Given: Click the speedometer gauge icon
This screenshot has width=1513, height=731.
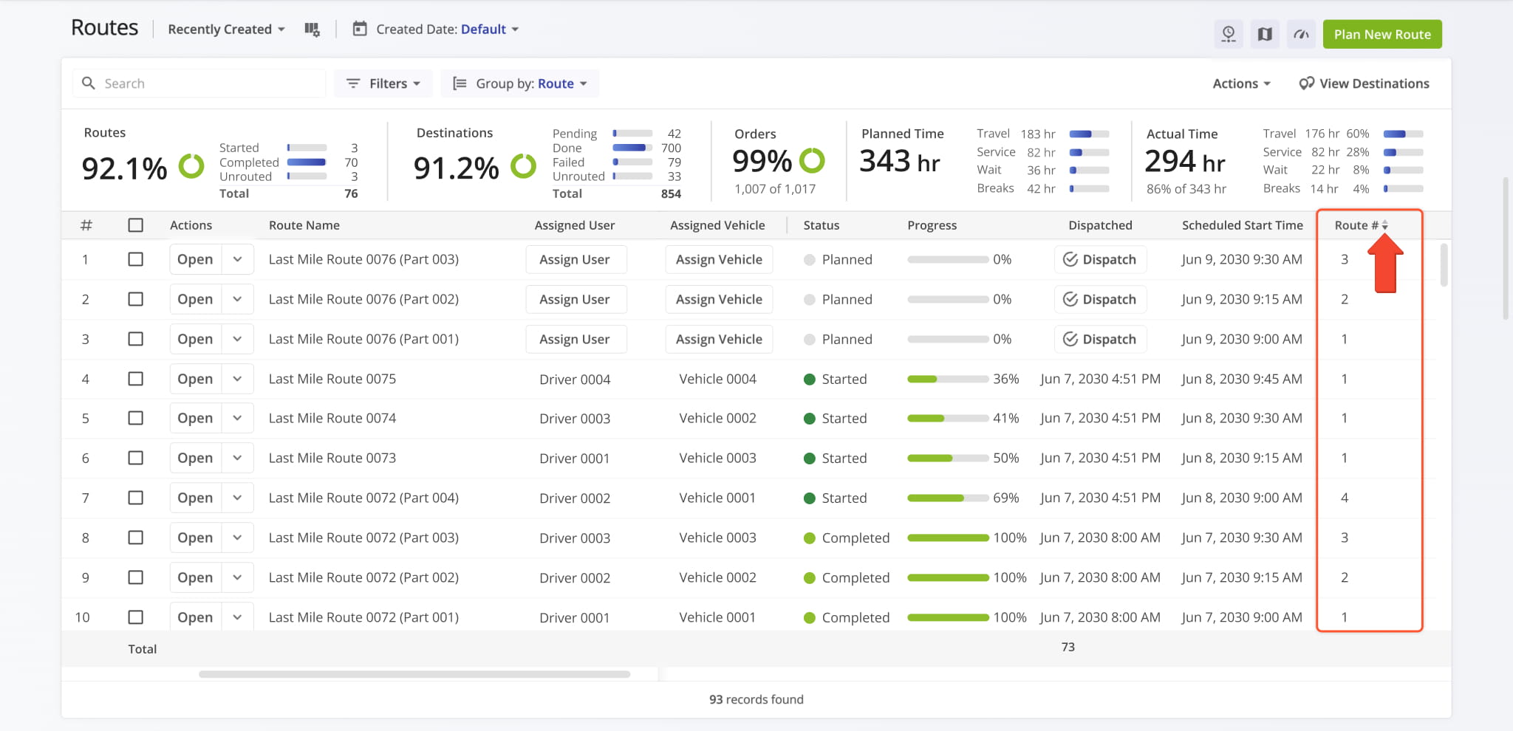Looking at the screenshot, I should click(1301, 34).
